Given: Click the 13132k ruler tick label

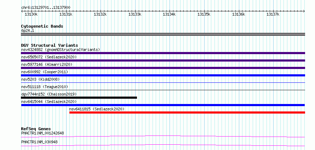Looking at the screenshot, I should (100, 15).
